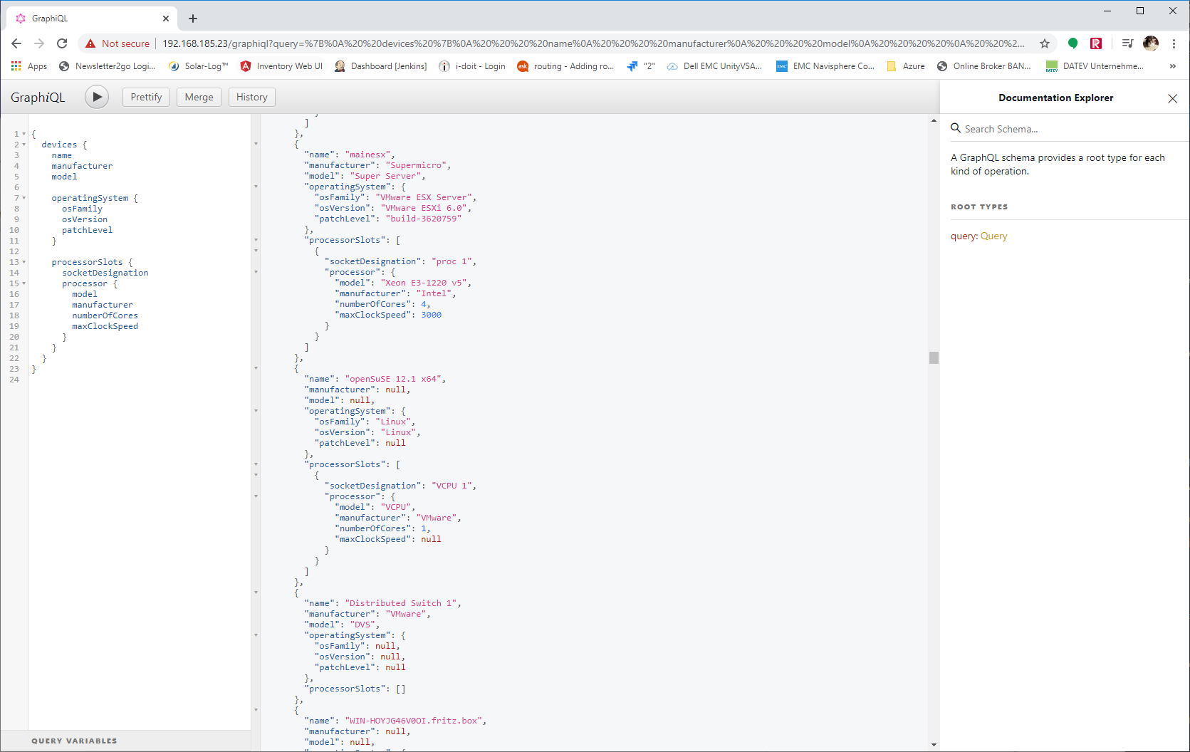Image resolution: width=1190 pixels, height=752 pixels.
Task: Close the Documentation Explorer panel
Action: click(1172, 98)
